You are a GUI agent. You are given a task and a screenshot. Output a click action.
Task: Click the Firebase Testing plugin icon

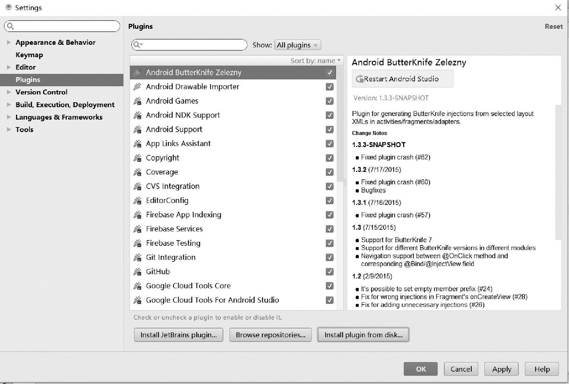click(x=137, y=243)
